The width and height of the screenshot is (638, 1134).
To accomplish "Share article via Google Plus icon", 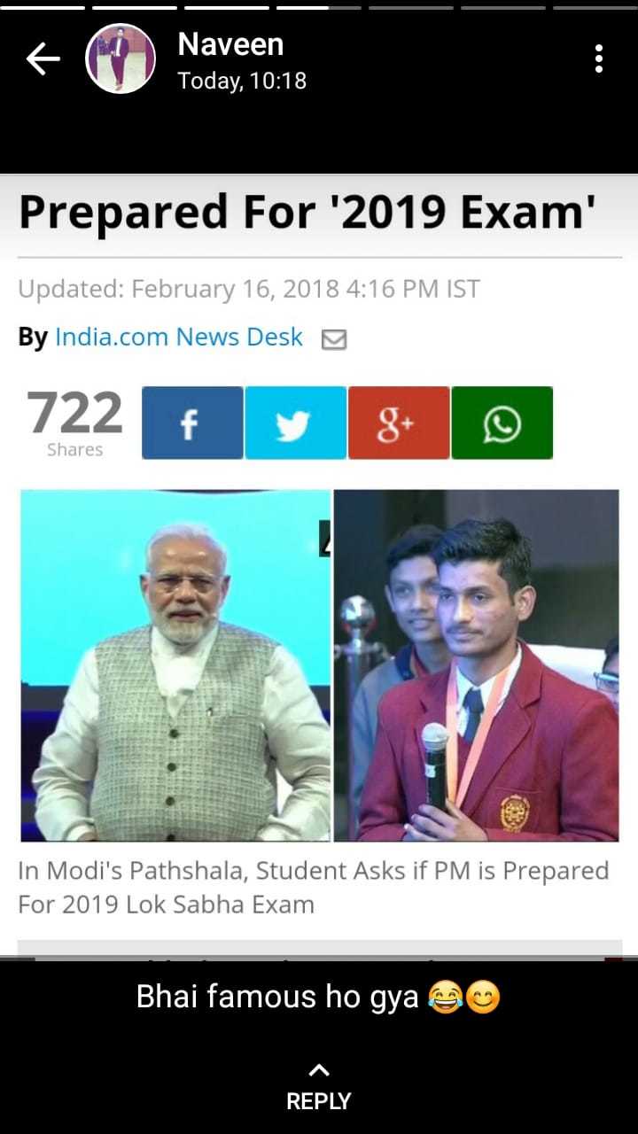I will click(x=399, y=423).
